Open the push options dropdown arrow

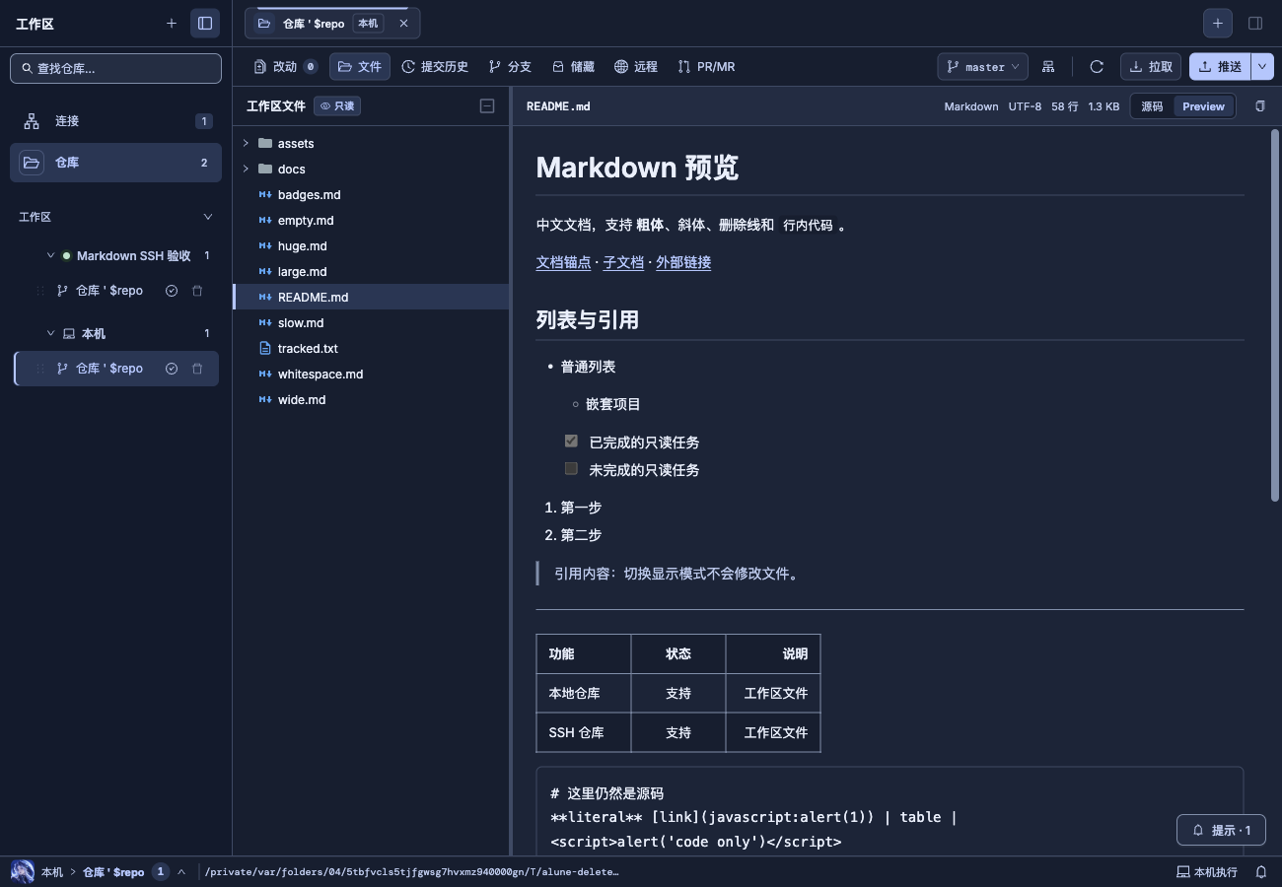[x=1262, y=66]
